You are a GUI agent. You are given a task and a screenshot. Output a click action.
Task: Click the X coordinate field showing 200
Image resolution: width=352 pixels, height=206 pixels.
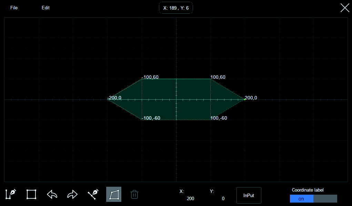190,199
